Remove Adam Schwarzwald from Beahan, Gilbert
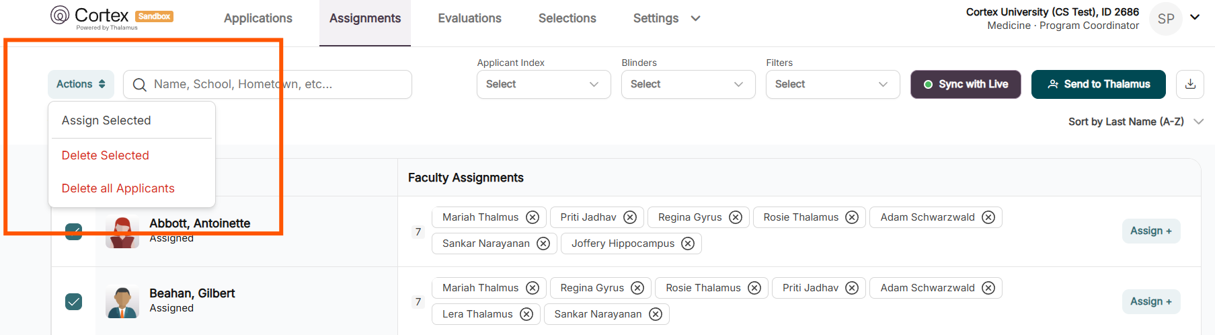This screenshot has width=1215, height=335. [988, 288]
